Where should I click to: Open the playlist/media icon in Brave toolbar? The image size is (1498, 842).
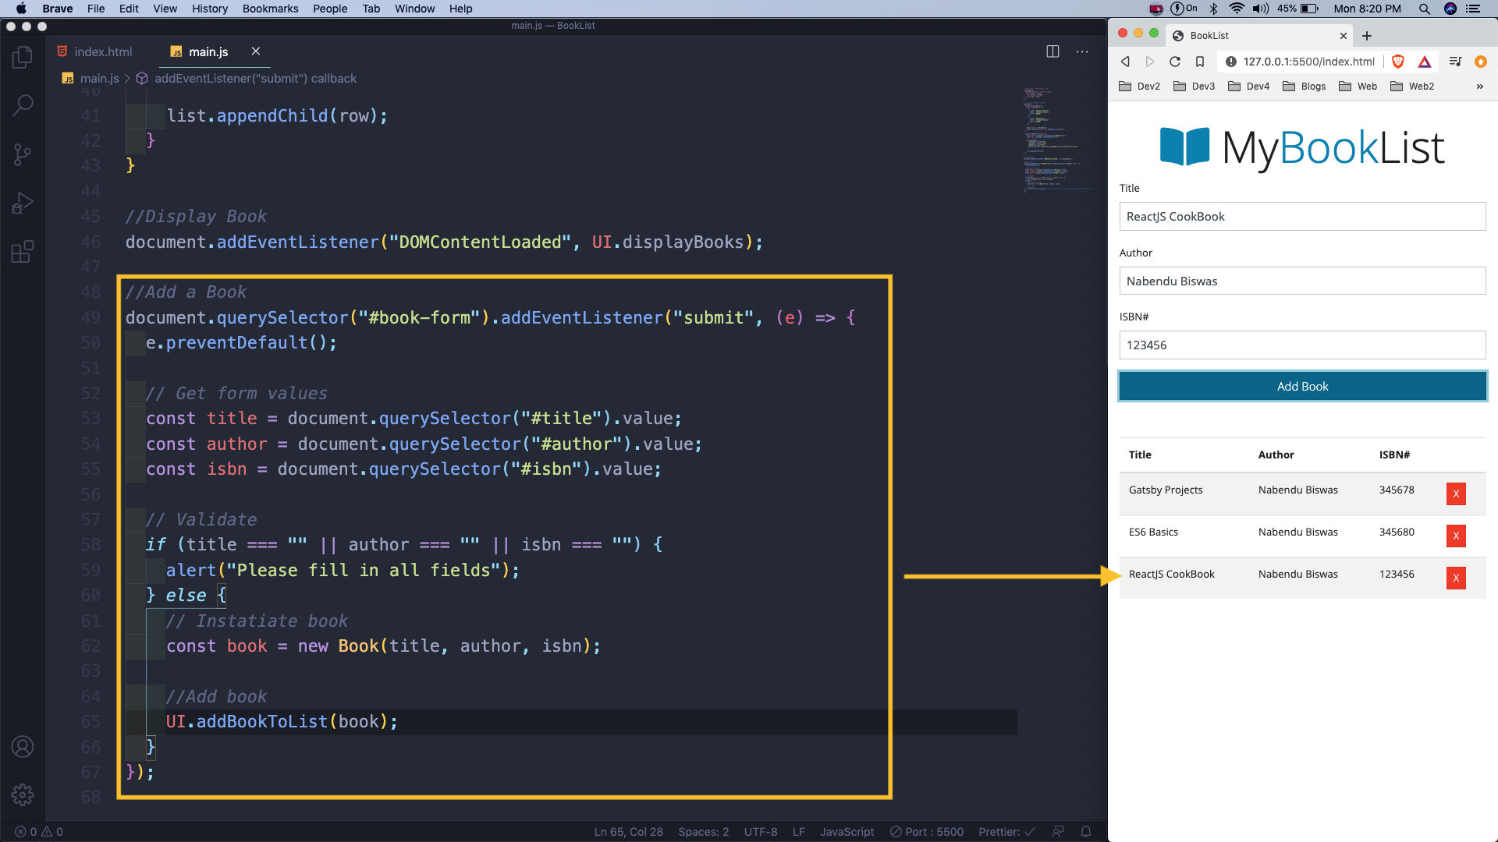(x=1455, y=62)
